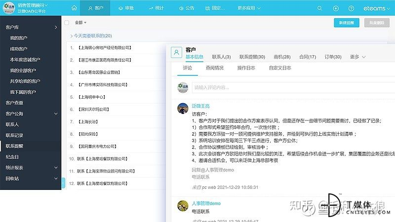Open 我的全部客户 in sidebar

pos(23,71)
